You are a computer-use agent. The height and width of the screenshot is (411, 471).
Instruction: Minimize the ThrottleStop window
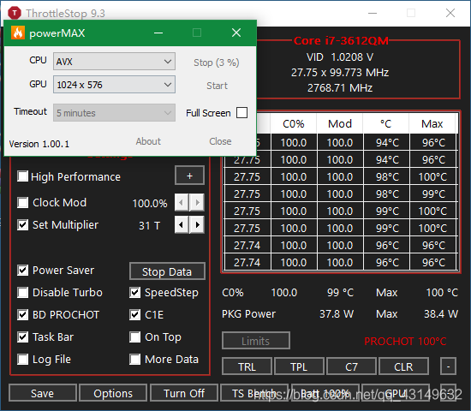point(373,13)
